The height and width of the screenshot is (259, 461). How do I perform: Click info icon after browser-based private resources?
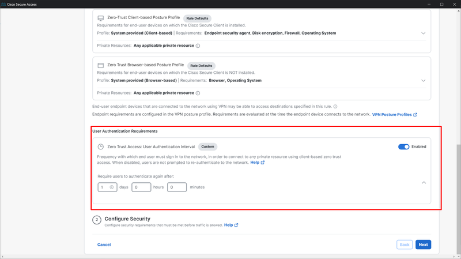[x=198, y=93]
